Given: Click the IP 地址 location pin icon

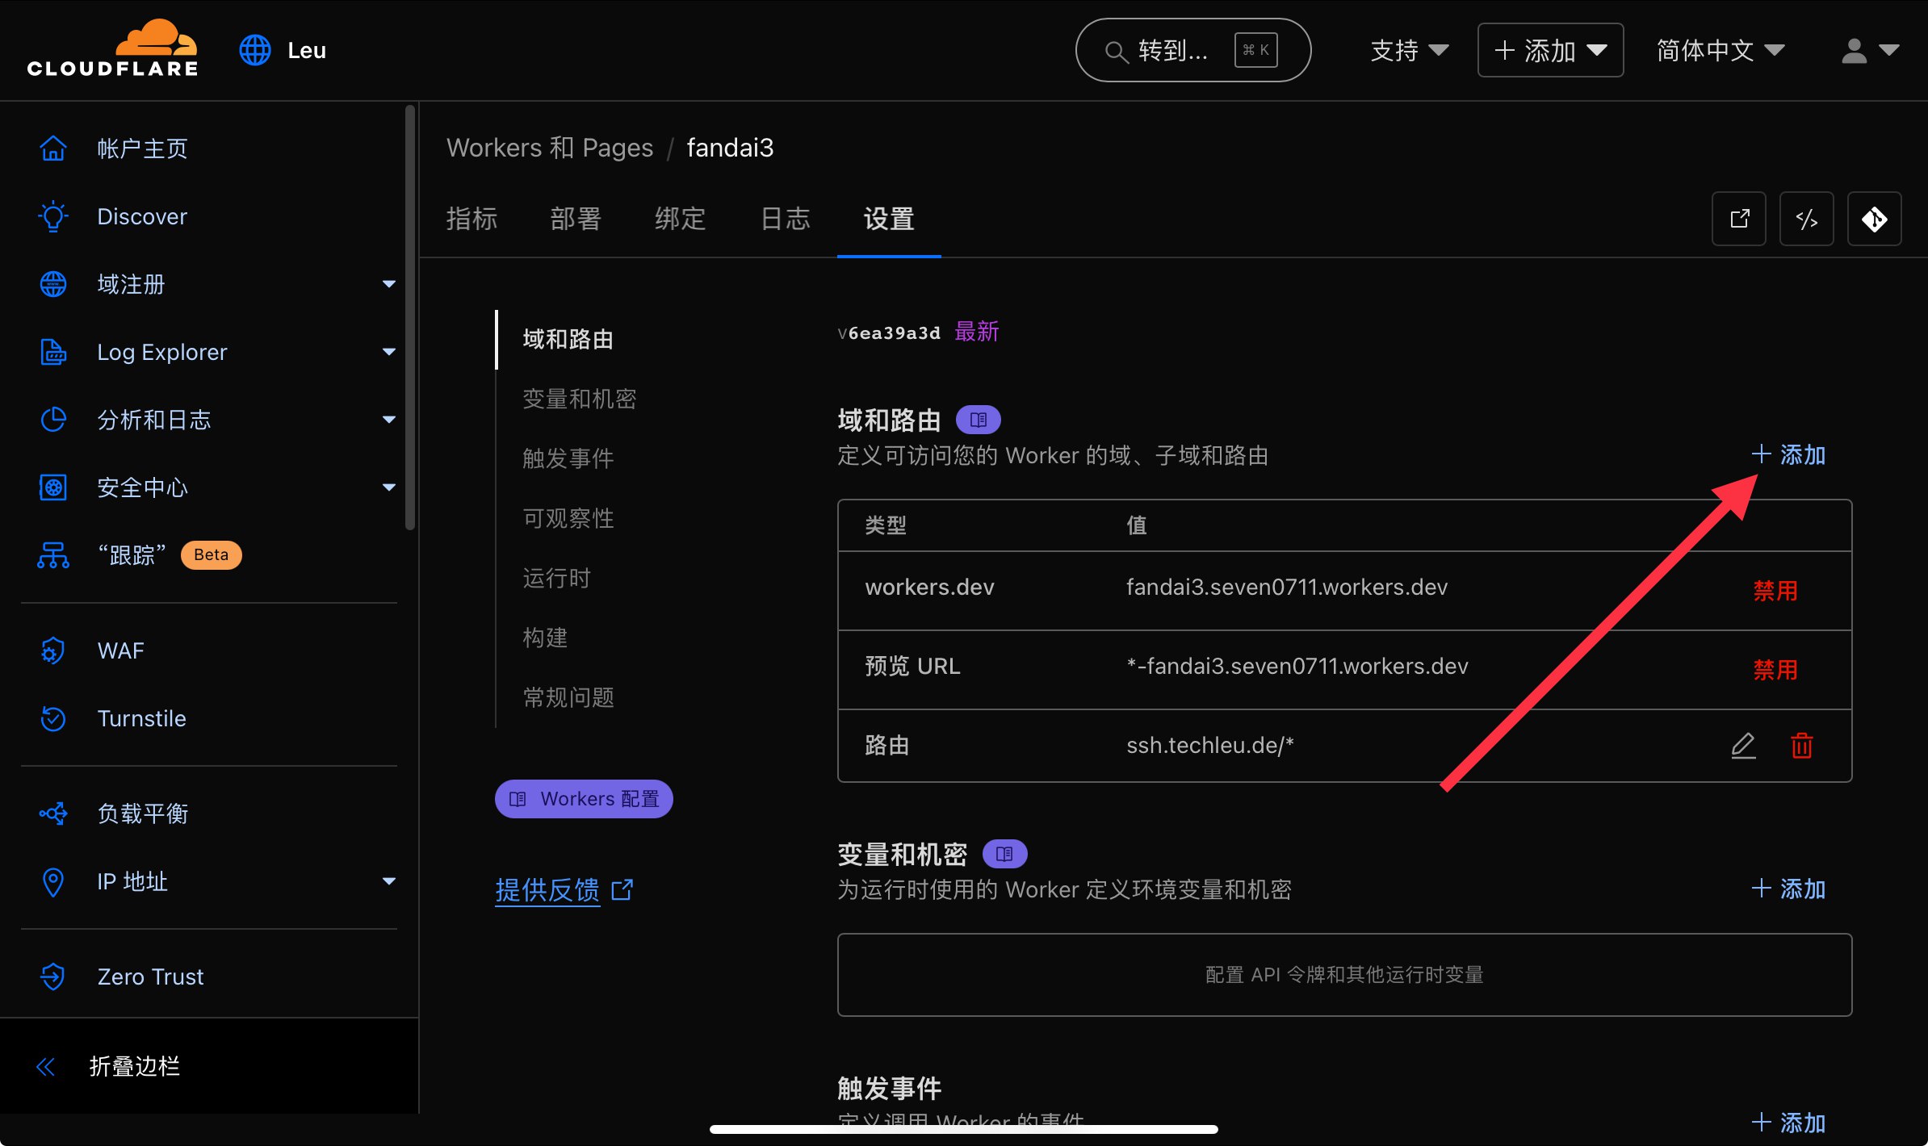Looking at the screenshot, I should click(x=53, y=881).
